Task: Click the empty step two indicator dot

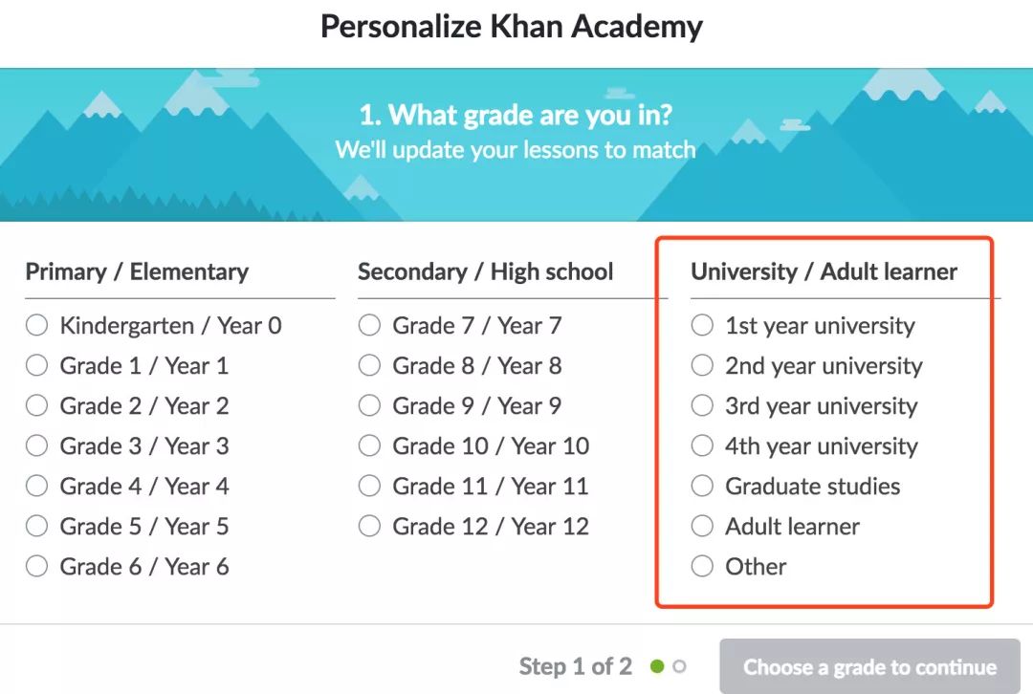Action: (x=679, y=666)
